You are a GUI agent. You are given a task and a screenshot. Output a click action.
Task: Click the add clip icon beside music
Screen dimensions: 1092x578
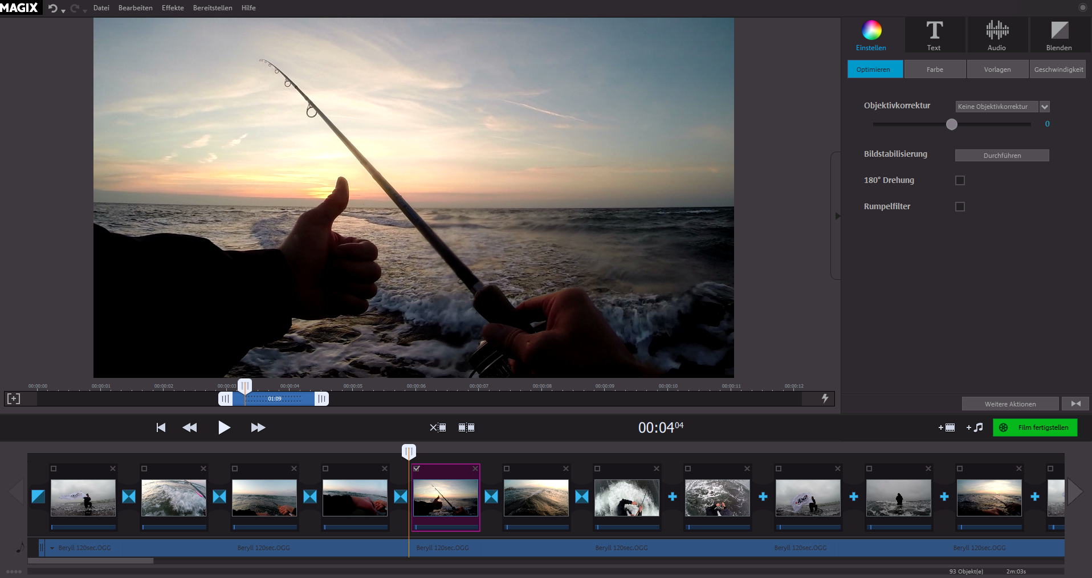coord(947,428)
